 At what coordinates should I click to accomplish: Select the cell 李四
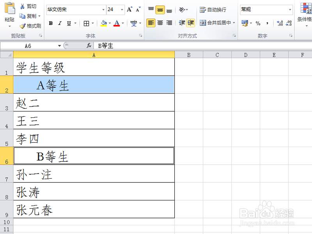[x=94, y=138]
